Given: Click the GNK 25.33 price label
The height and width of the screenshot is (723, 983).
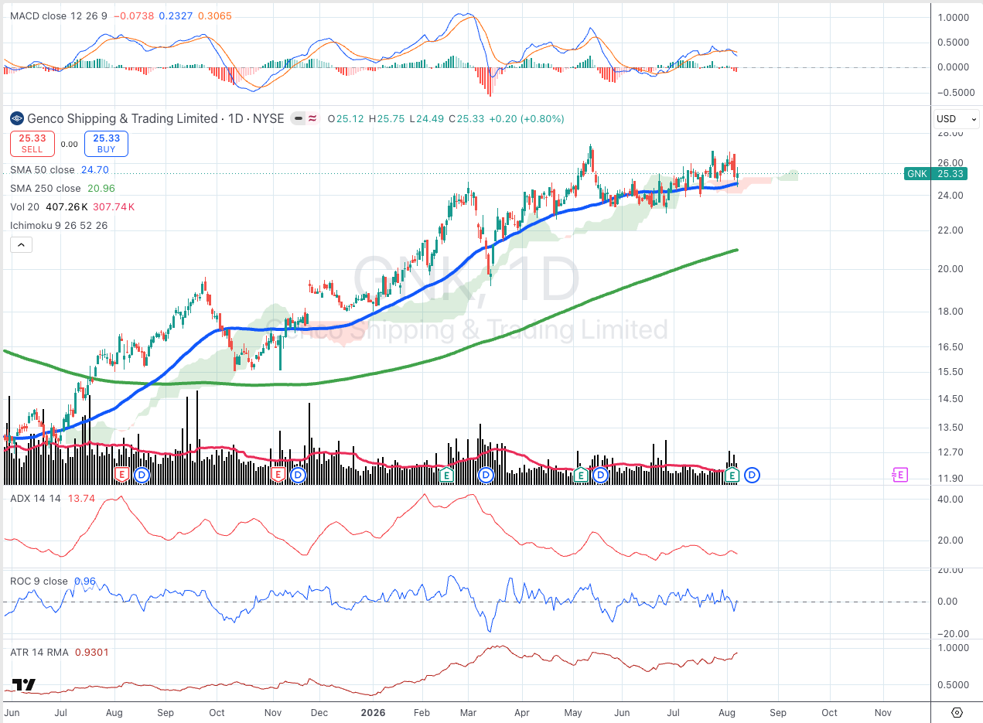Looking at the screenshot, I should (935, 174).
